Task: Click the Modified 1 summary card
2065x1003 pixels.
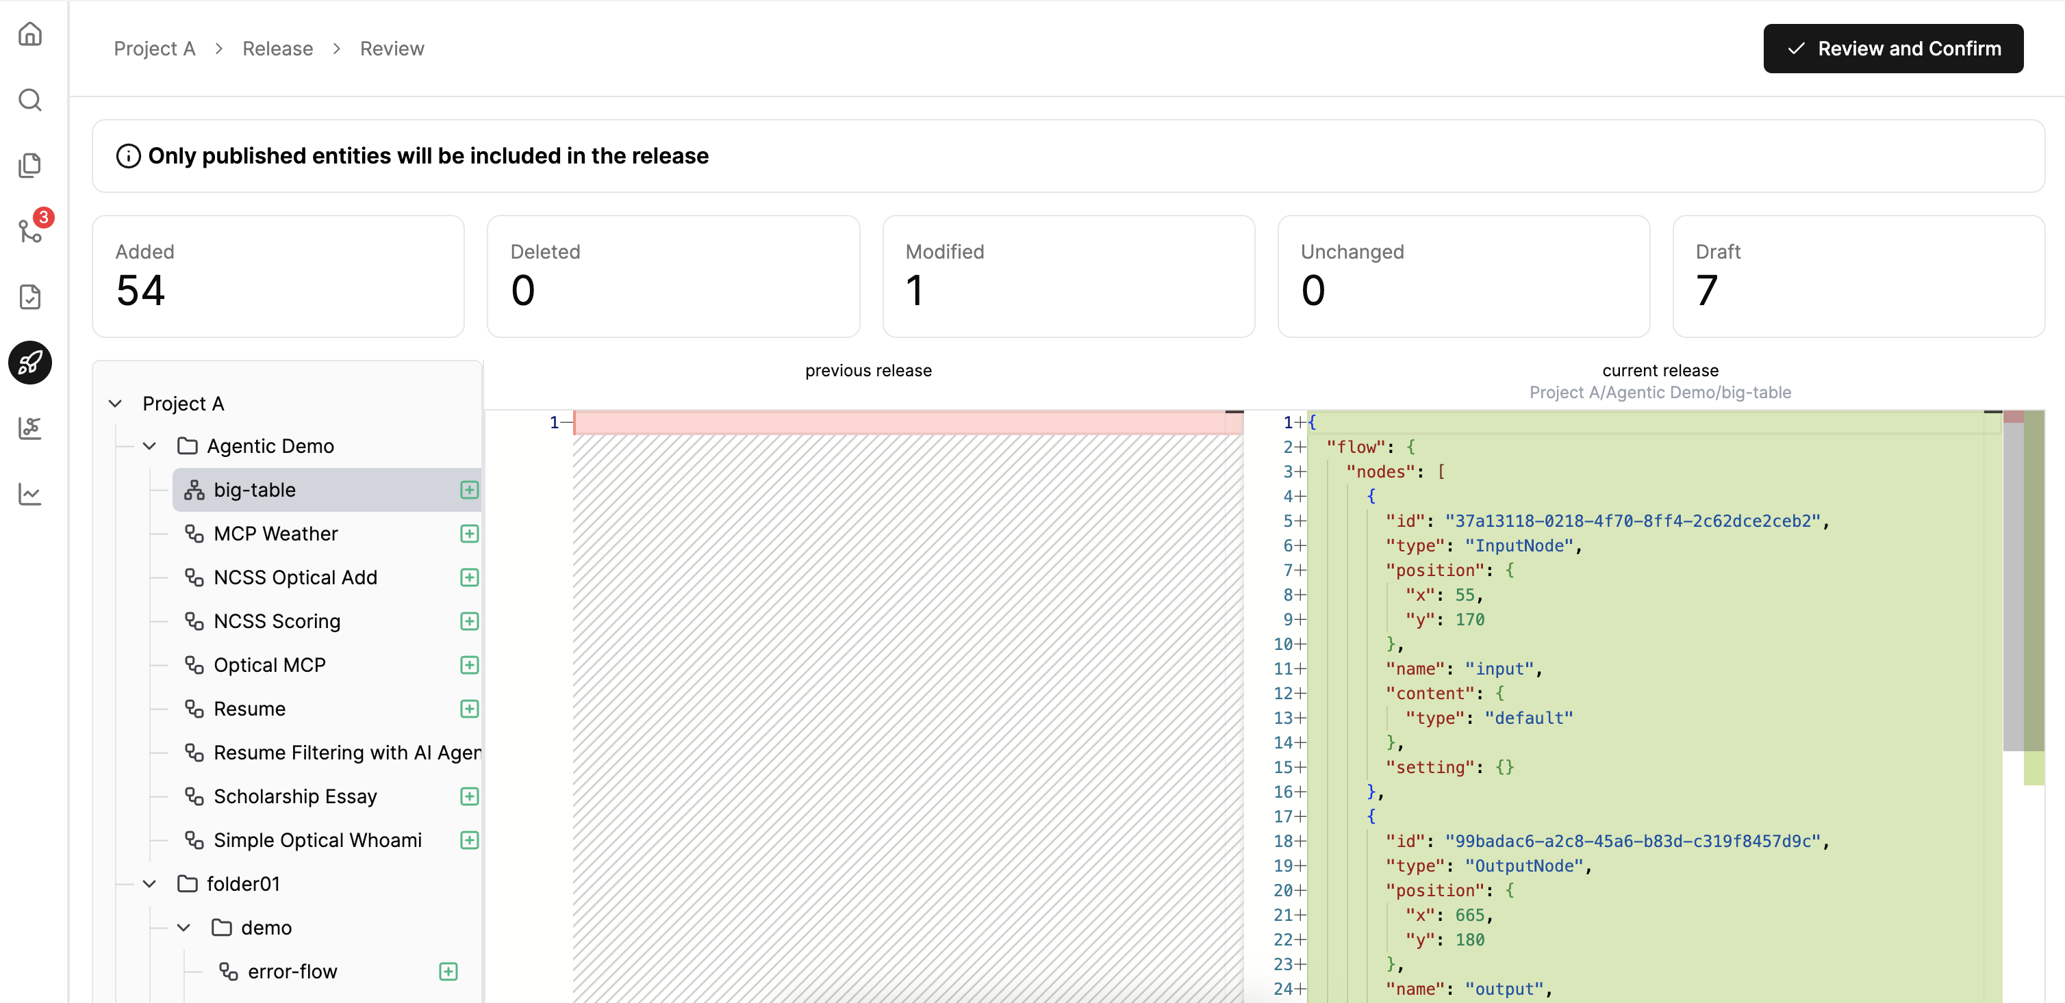Action: (1069, 276)
